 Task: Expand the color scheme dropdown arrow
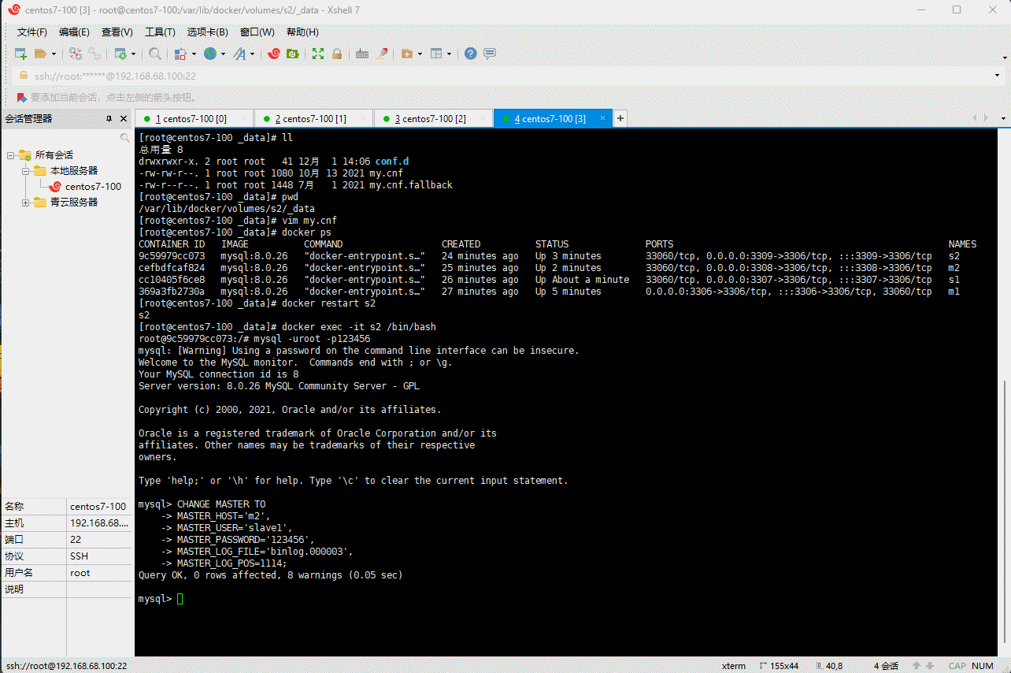tap(194, 54)
